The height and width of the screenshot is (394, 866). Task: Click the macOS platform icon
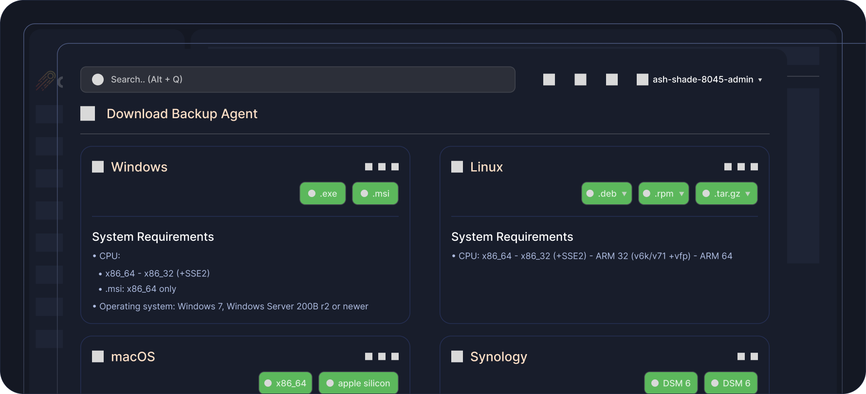(98, 357)
